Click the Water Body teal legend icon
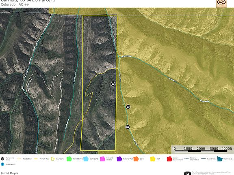The width and height of the screenshot is (234, 175). point(220,159)
